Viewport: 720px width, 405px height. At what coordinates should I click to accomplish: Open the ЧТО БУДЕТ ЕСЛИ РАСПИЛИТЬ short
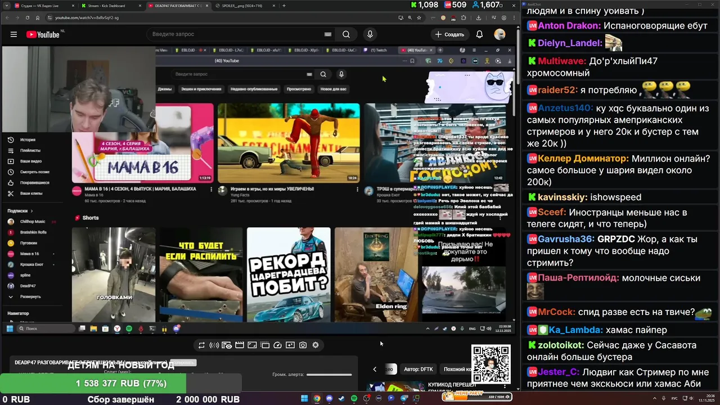[201, 274]
